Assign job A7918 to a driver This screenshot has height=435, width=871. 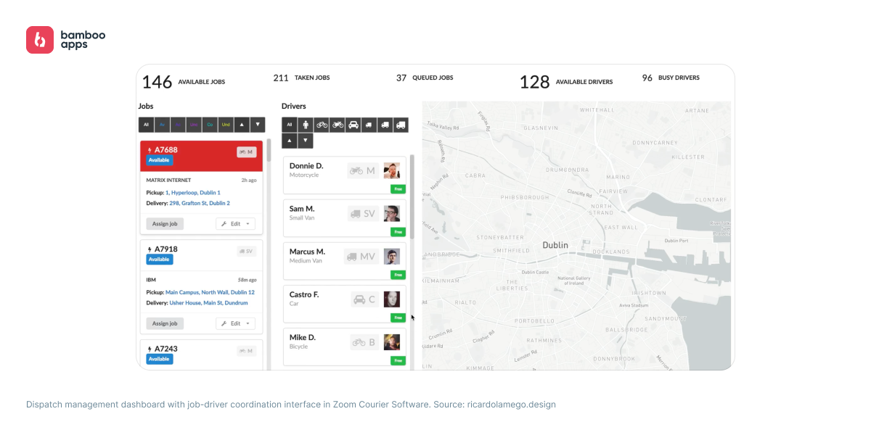165,323
